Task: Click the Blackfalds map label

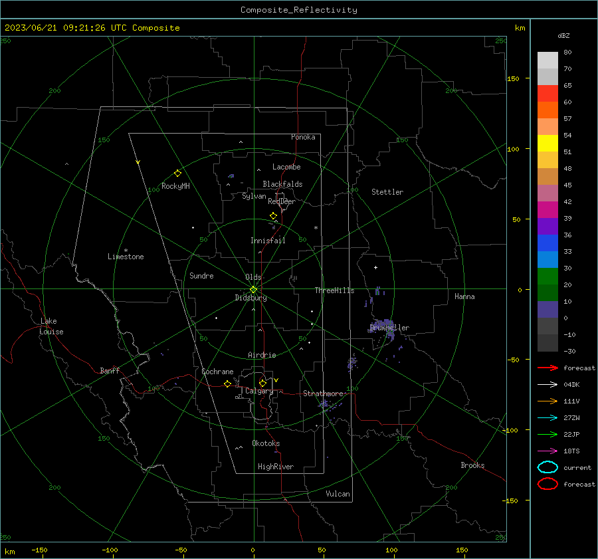Action: [x=282, y=184]
